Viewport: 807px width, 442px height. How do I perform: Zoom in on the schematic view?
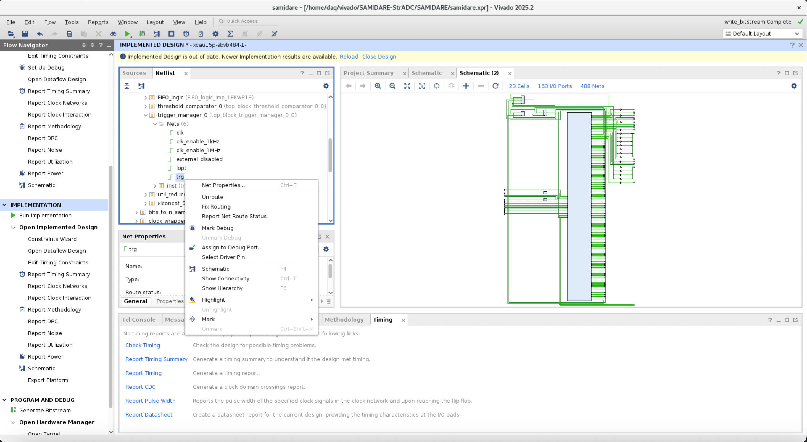tap(378, 86)
